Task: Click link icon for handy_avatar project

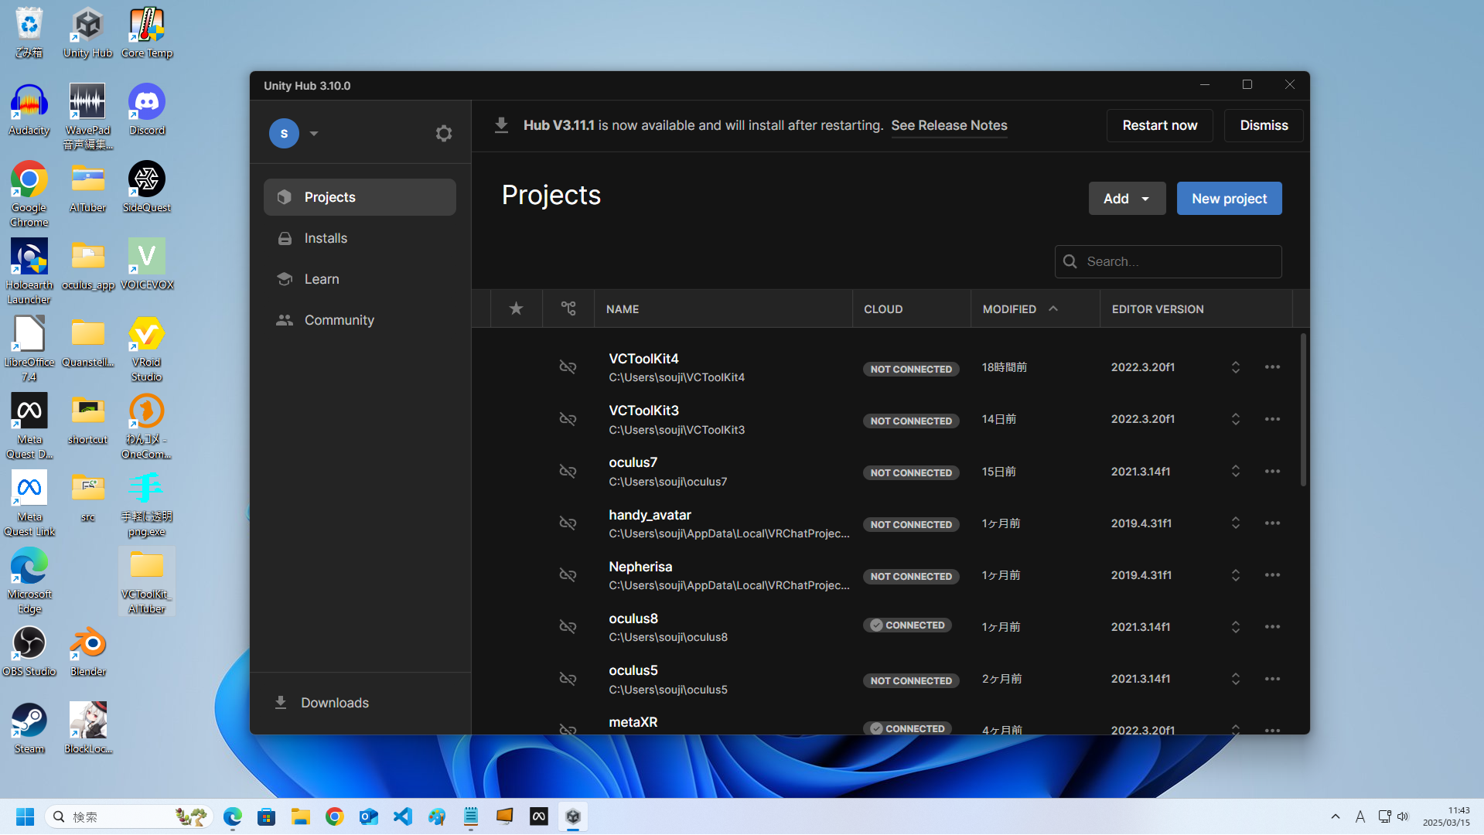Action: click(568, 523)
